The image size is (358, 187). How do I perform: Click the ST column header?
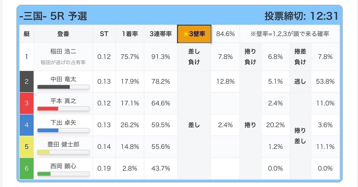click(x=104, y=34)
